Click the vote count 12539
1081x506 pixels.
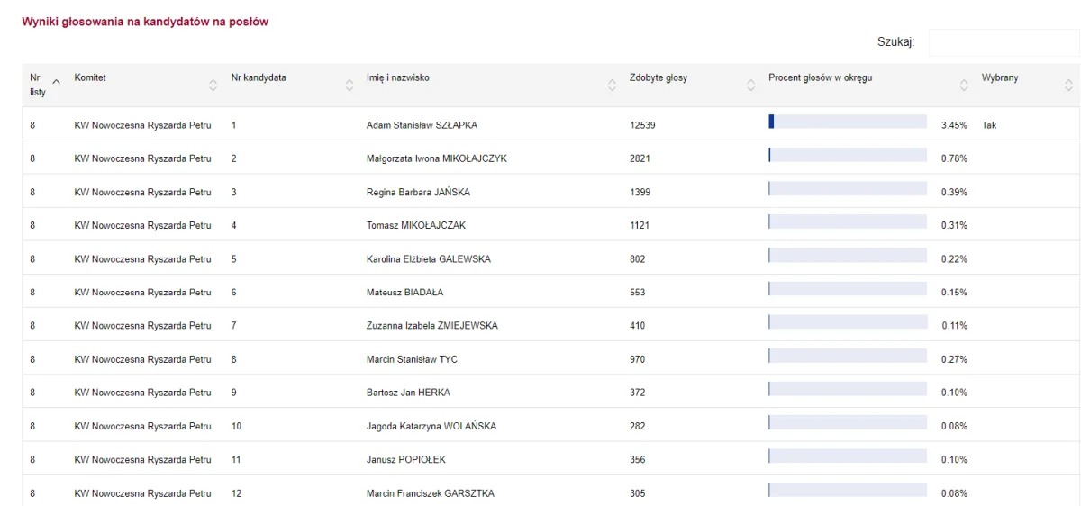coord(642,125)
